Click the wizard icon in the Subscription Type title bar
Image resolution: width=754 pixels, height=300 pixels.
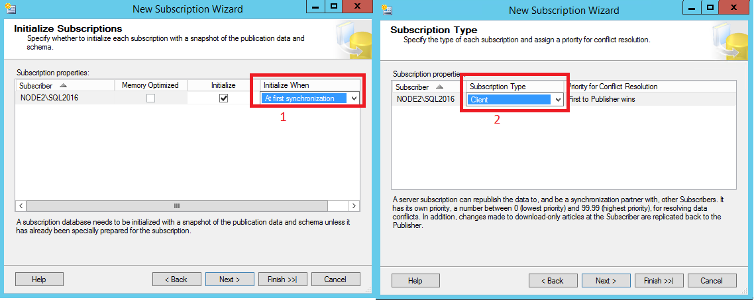385,9
